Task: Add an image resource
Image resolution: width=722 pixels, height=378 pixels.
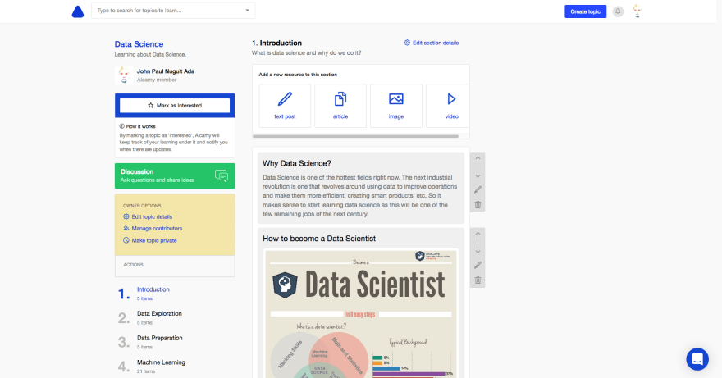Action: click(x=396, y=106)
